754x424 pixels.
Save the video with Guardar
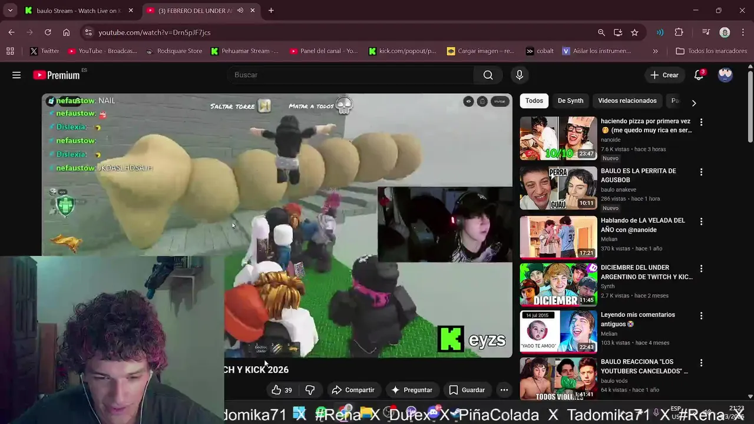click(x=467, y=390)
